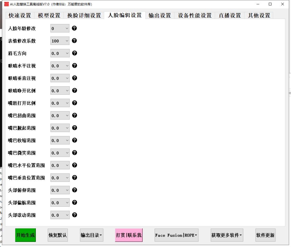Open the 眼睛水平注视 value dropdown

(x=67, y=66)
